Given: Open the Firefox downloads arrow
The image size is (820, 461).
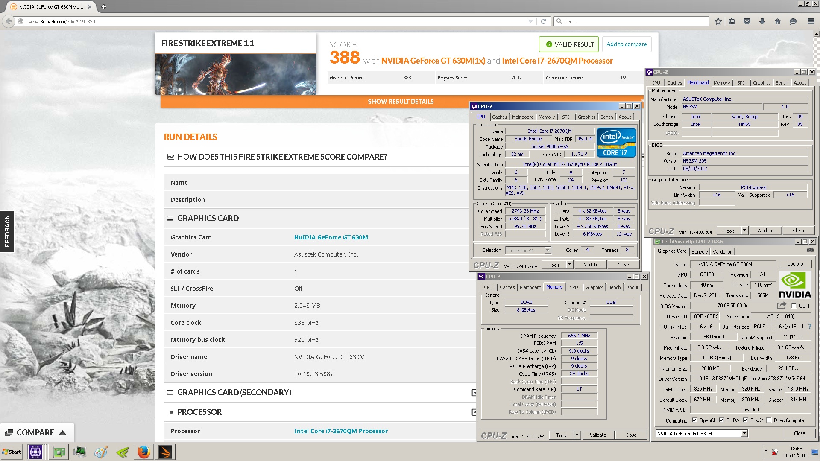Looking at the screenshot, I should [x=762, y=21].
